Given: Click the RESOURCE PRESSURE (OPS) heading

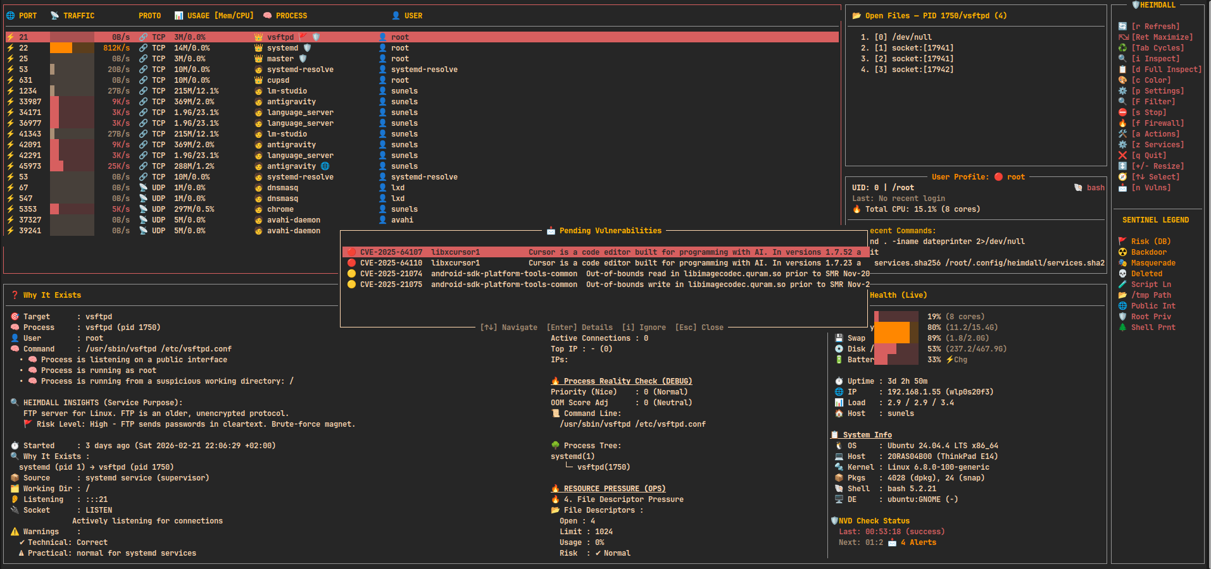Looking at the screenshot, I should (615, 489).
